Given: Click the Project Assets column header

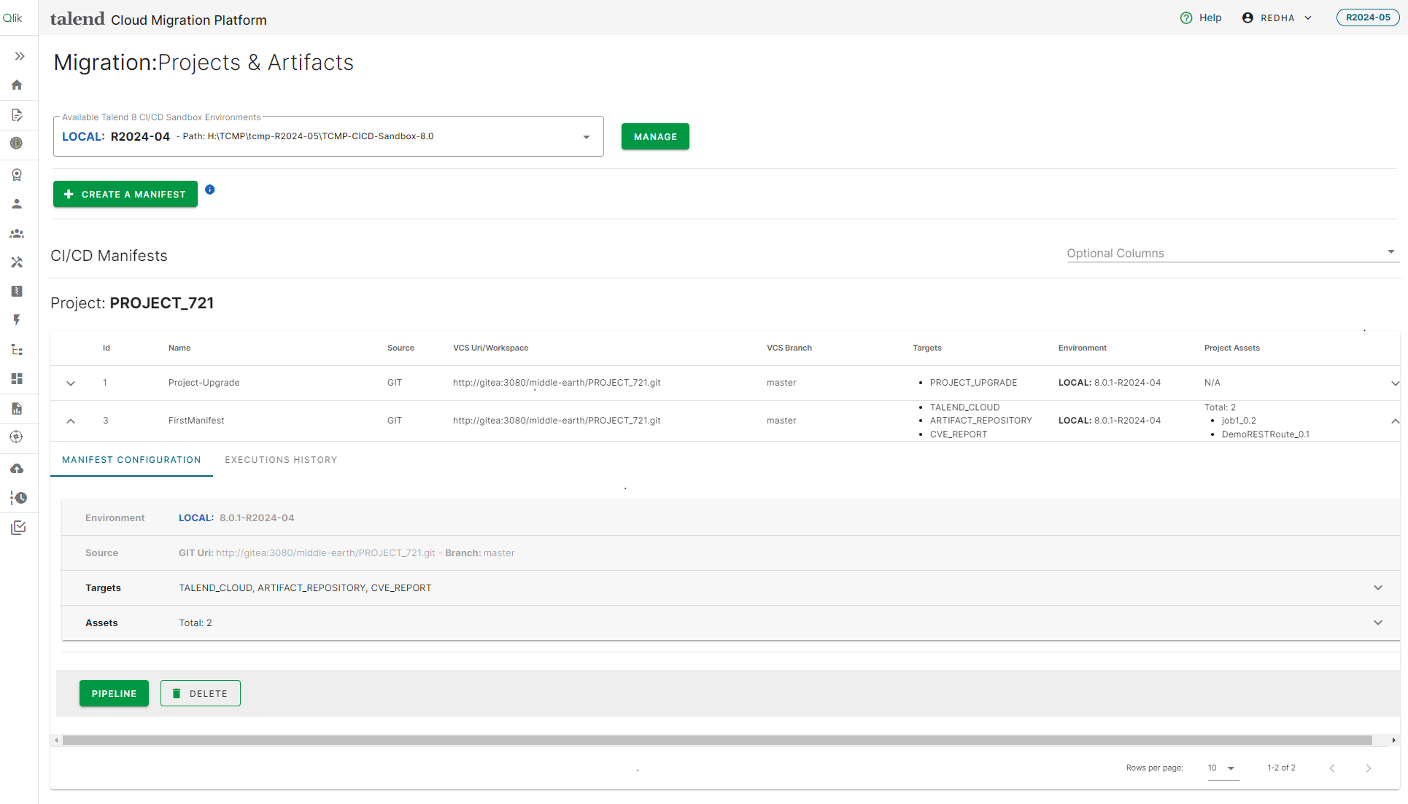Looking at the screenshot, I should point(1231,348).
